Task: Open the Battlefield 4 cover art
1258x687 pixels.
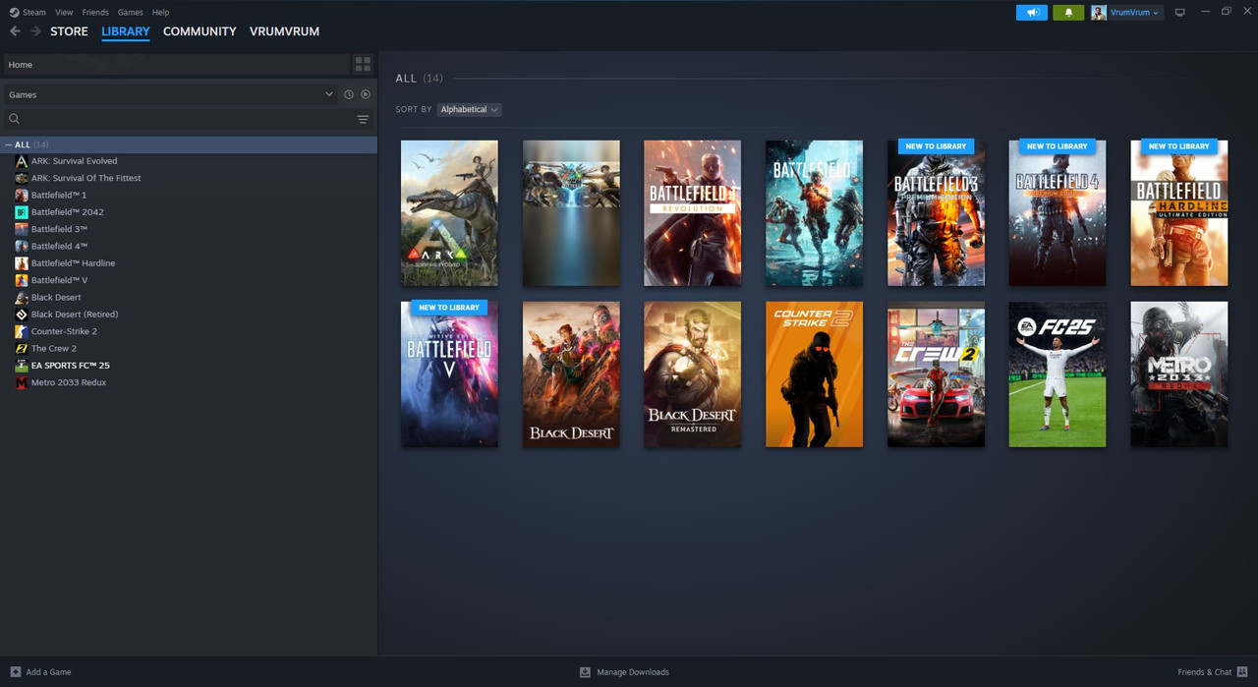Action: click(x=1058, y=213)
